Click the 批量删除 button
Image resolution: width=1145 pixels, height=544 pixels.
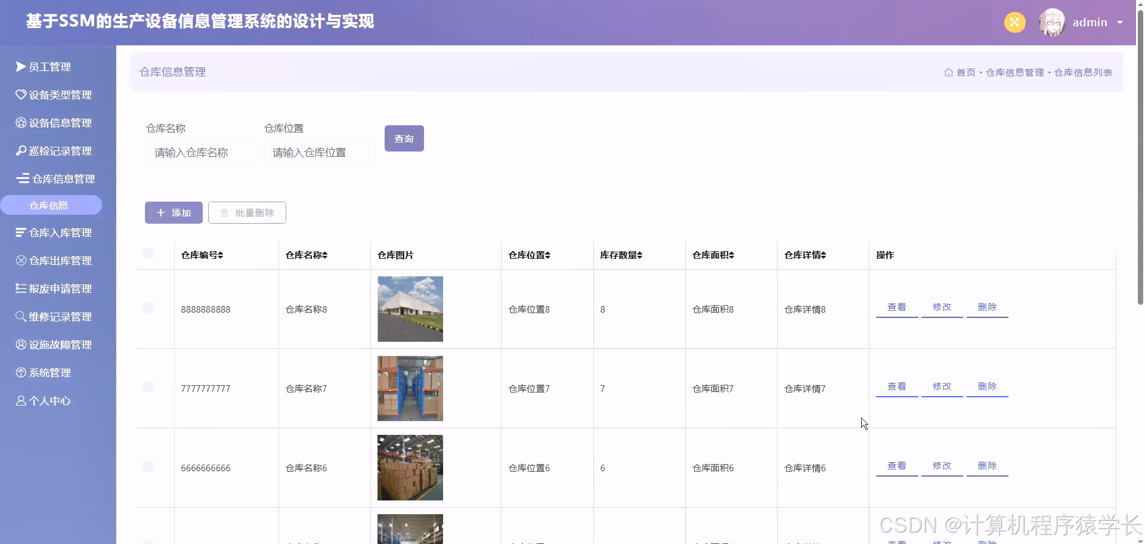247,212
